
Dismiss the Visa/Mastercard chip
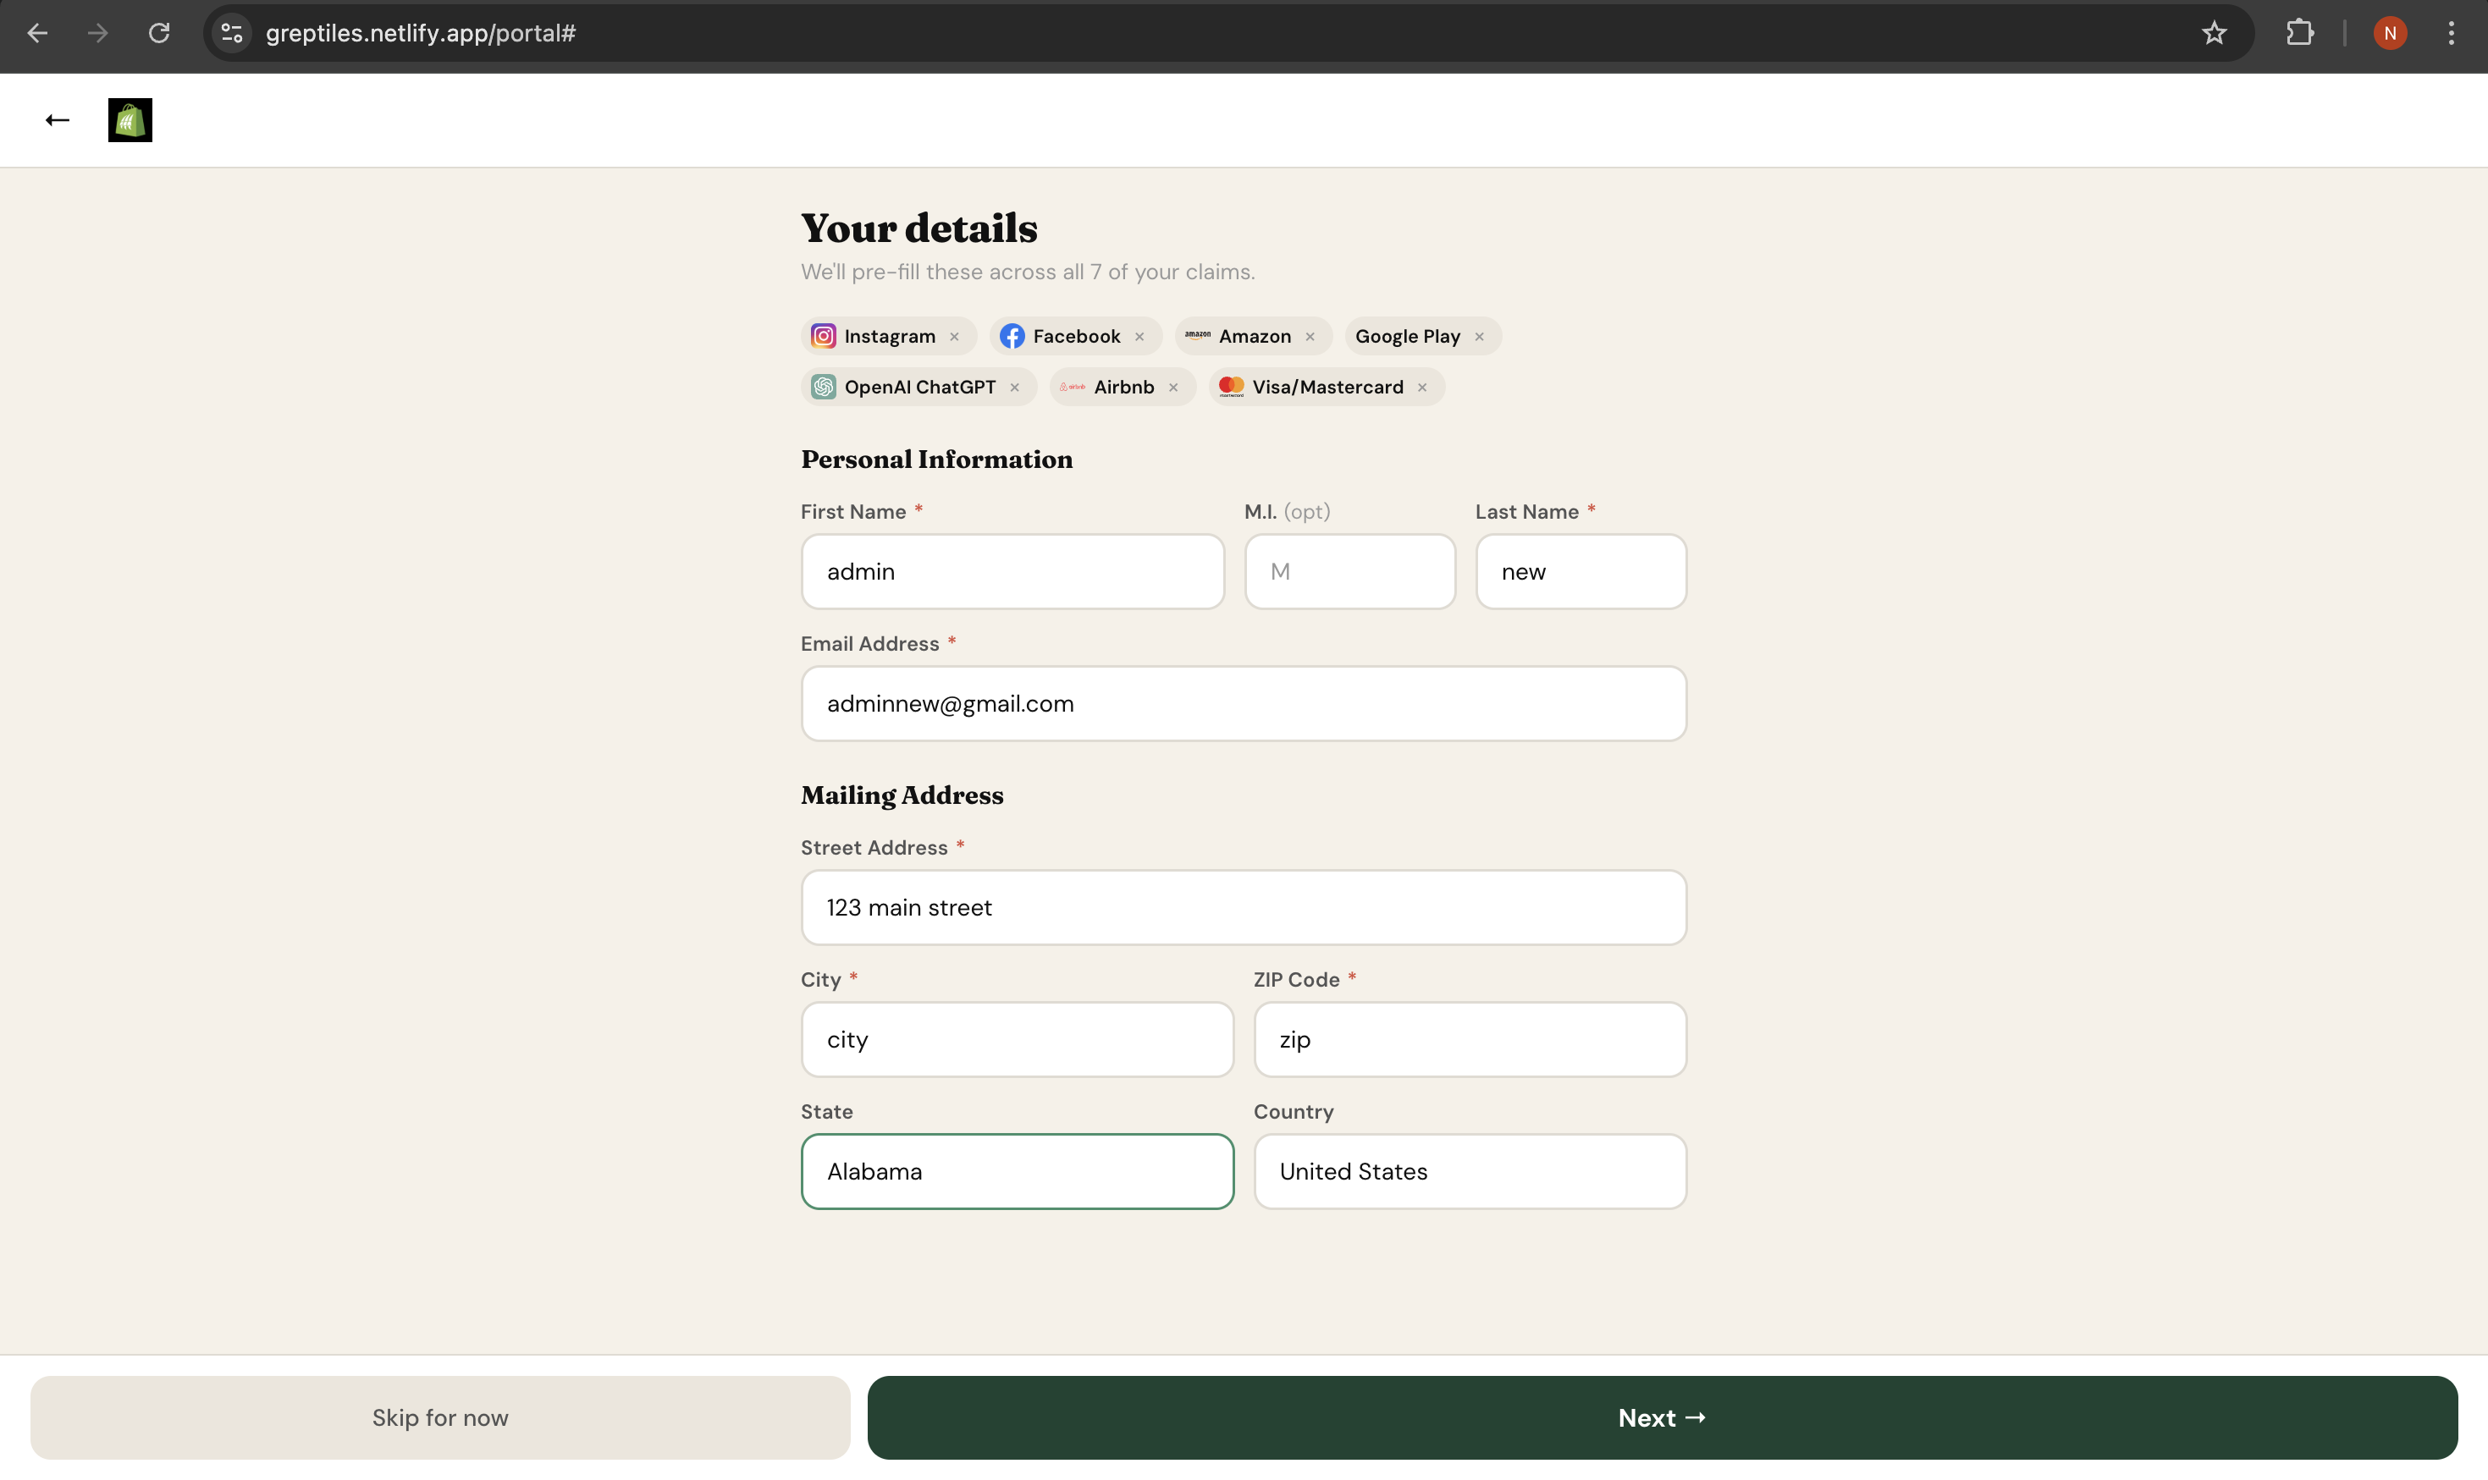[1421, 387]
